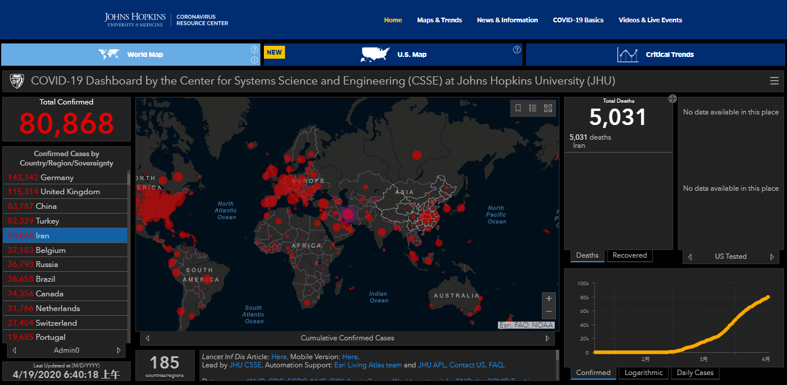Image resolution: width=787 pixels, height=385 pixels.
Task: Expand the Total Deaths panel icon
Action: (673, 99)
